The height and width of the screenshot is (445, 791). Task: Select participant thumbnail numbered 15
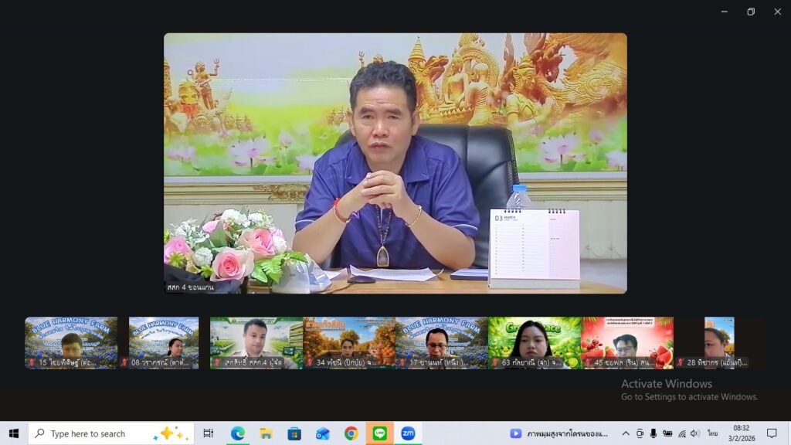[x=71, y=342]
